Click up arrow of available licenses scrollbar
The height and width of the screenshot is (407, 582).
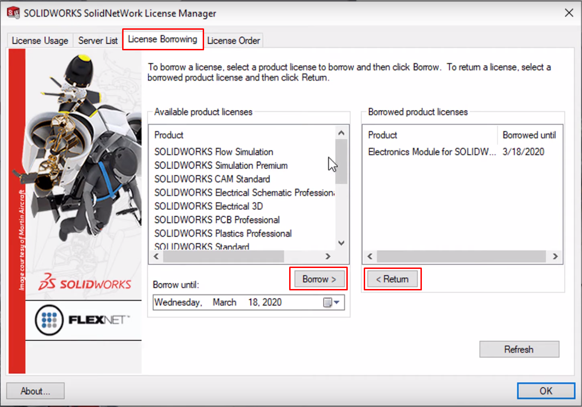click(x=341, y=133)
